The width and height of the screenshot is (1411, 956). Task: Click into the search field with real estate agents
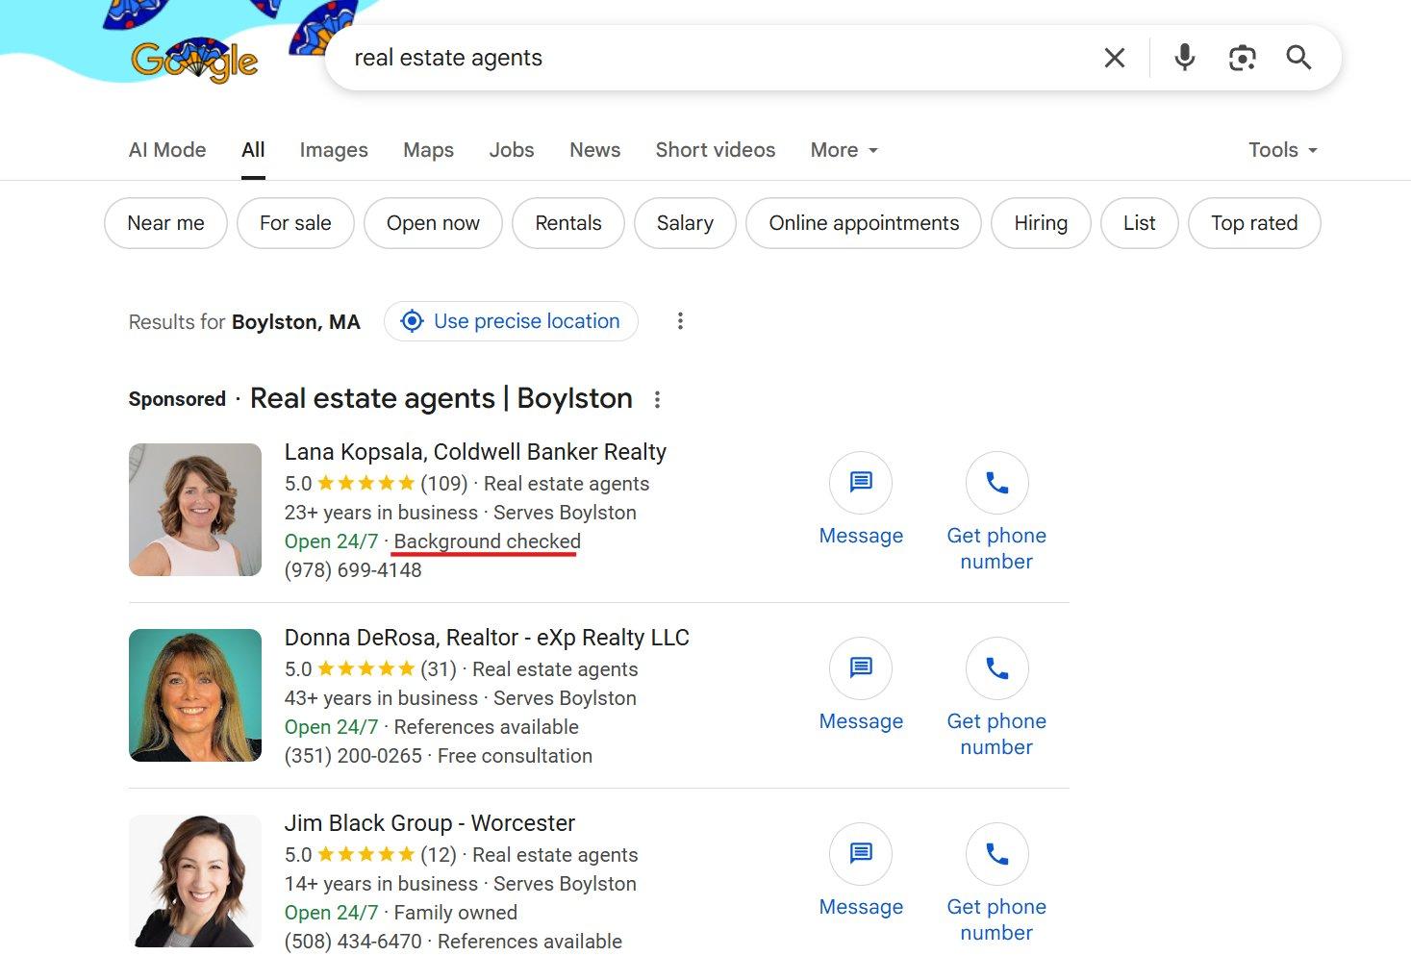point(712,58)
